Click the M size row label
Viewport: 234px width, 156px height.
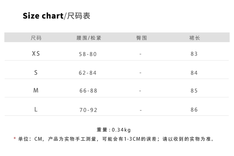coord(36,90)
